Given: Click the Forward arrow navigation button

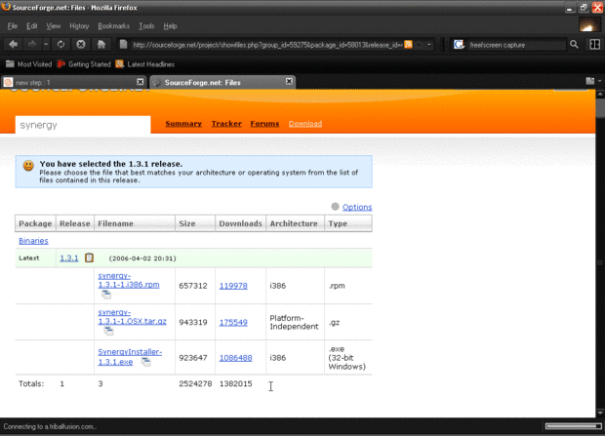Looking at the screenshot, I should point(32,44).
